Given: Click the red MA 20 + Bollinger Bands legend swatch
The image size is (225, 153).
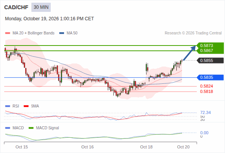Looking at the screenshot, I should 8,33.
